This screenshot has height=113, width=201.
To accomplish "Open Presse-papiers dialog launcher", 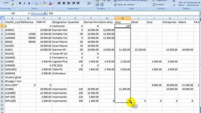I will [x=15, y=8].
